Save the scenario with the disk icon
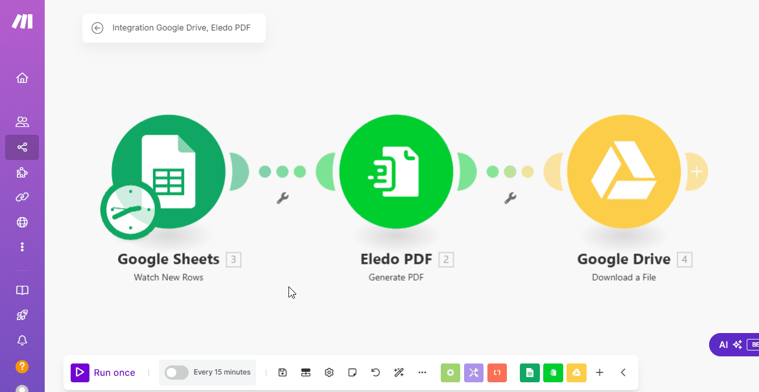This screenshot has width=759, height=392. pos(283,373)
